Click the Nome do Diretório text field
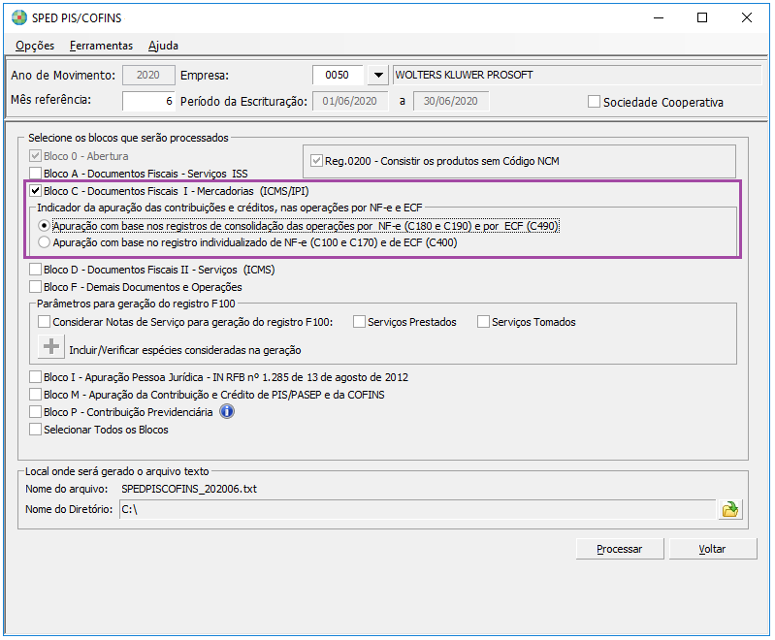The width and height of the screenshot is (775, 640). pos(415,509)
